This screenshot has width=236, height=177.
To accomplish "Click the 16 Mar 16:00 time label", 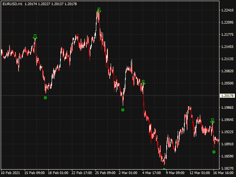I will 223,173.
